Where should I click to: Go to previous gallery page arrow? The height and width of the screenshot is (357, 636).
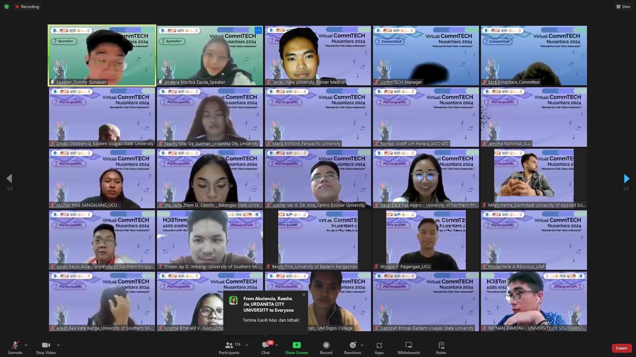point(9,179)
